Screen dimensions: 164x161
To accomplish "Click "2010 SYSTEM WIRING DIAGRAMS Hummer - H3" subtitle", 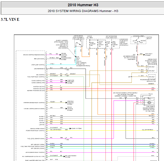I will pos(83,11).
